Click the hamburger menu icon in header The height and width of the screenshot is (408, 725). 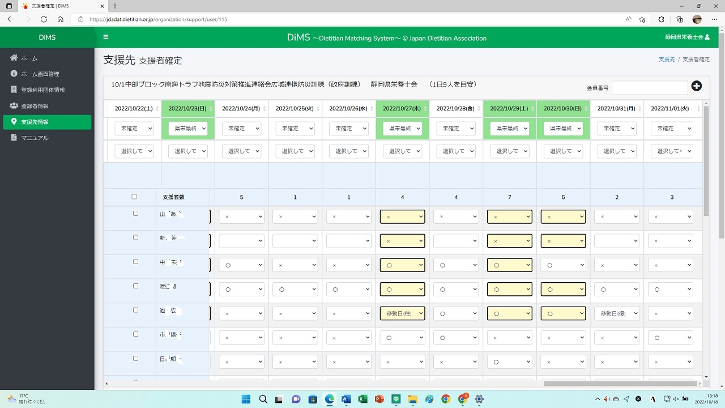(x=106, y=37)
